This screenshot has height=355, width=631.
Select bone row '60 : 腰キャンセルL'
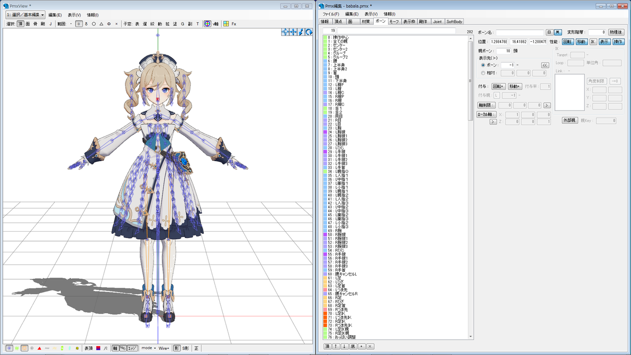(395, 274)
